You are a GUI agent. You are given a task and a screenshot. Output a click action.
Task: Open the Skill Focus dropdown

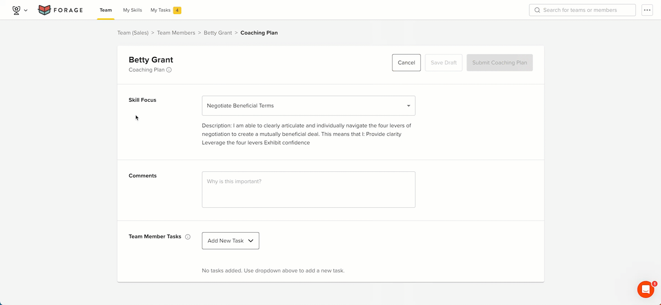(308, 106)
